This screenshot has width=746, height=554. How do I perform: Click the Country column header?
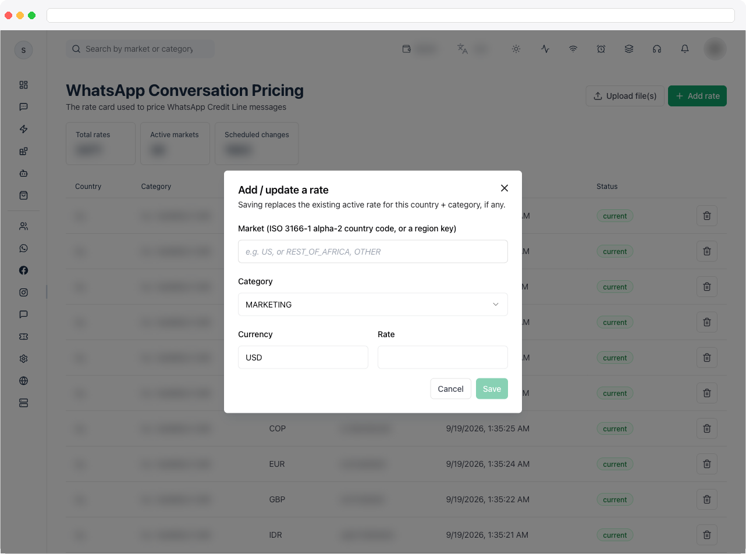tap(88, 187)
